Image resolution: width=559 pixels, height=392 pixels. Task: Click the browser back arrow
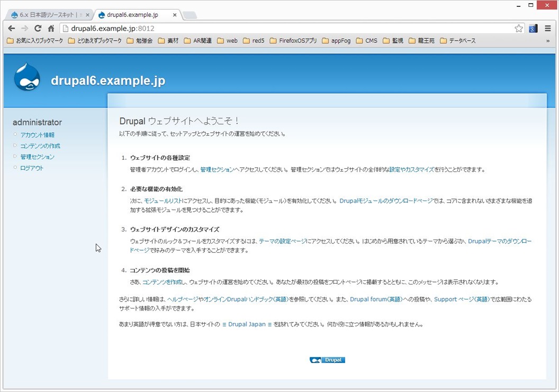[12, 29]
